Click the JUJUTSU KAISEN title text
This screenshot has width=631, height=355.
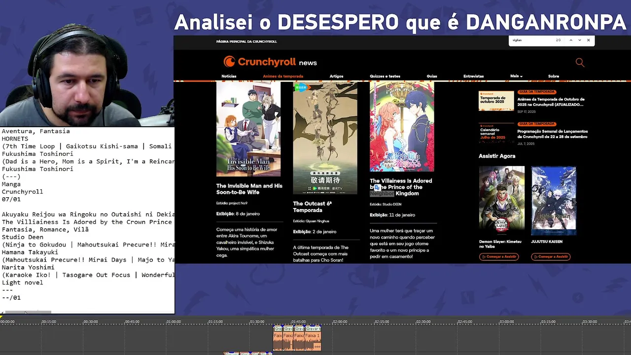[x=547, y=242]
